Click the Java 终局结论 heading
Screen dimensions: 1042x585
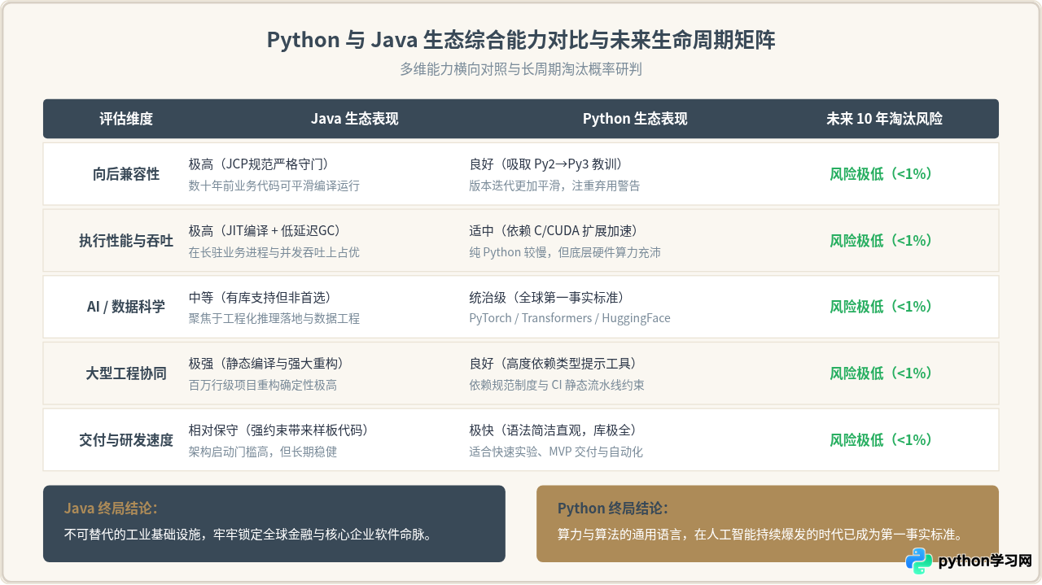111,509
